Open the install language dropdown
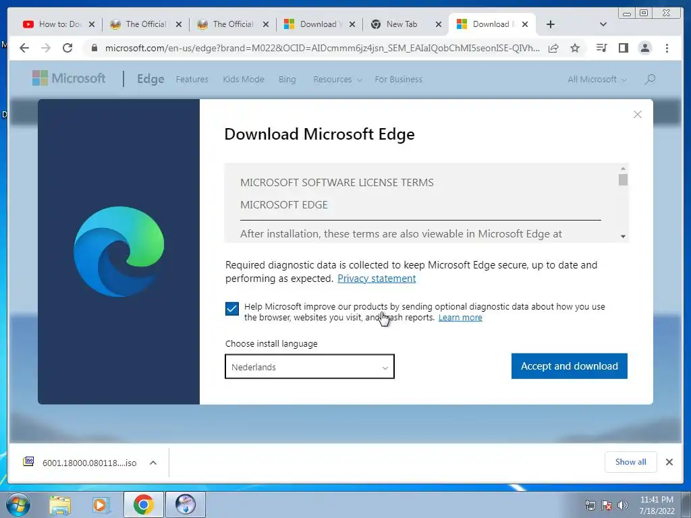691x518 pixels. (x=309, y=366)
